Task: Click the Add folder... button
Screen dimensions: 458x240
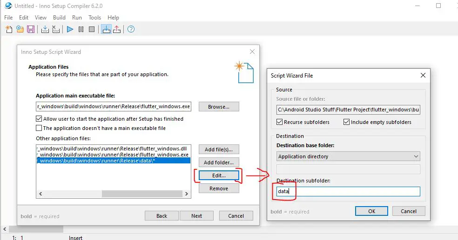Action: pyautogui.click(x=219, y=162)
